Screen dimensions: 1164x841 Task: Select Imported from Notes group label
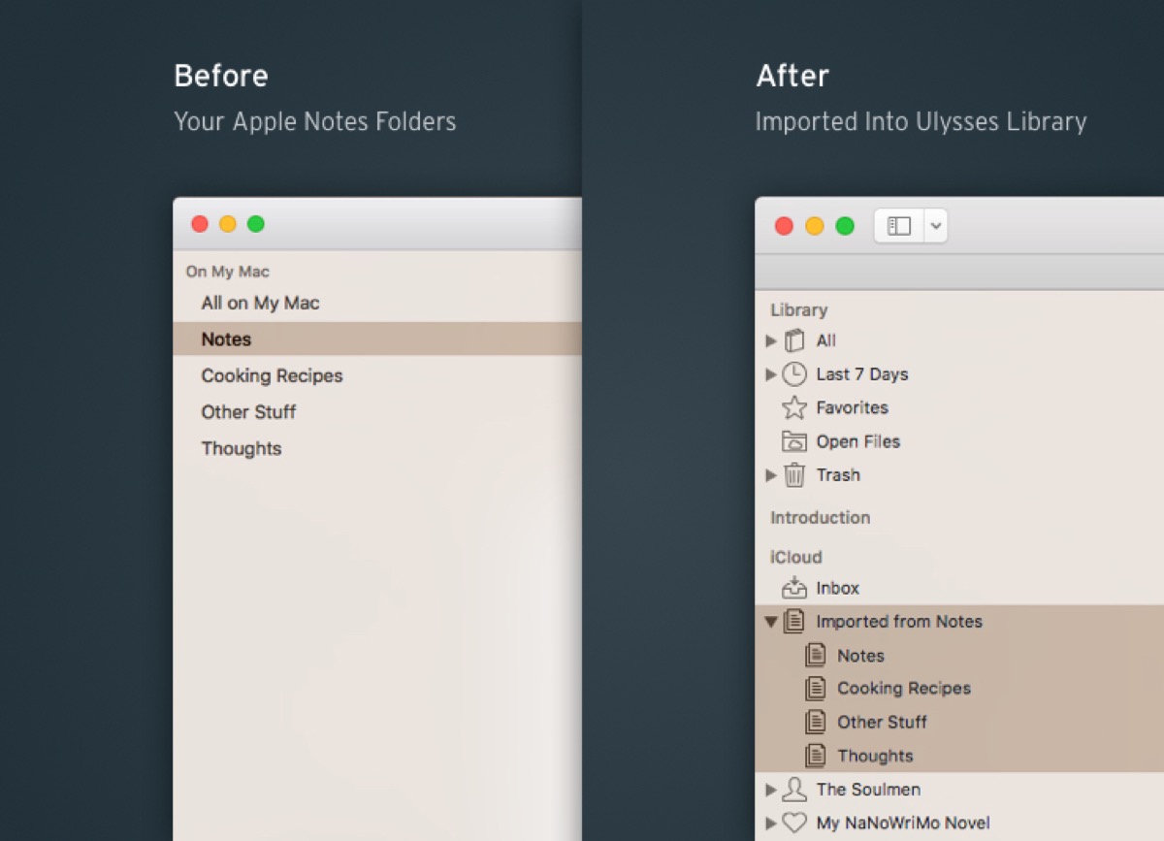[x=899, y=622]
